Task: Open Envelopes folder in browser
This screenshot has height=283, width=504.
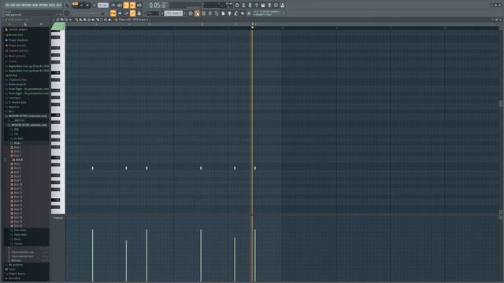Action: pos(13,97)
